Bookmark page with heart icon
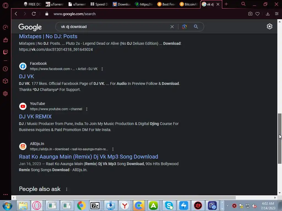 click(x=257, y=14)
